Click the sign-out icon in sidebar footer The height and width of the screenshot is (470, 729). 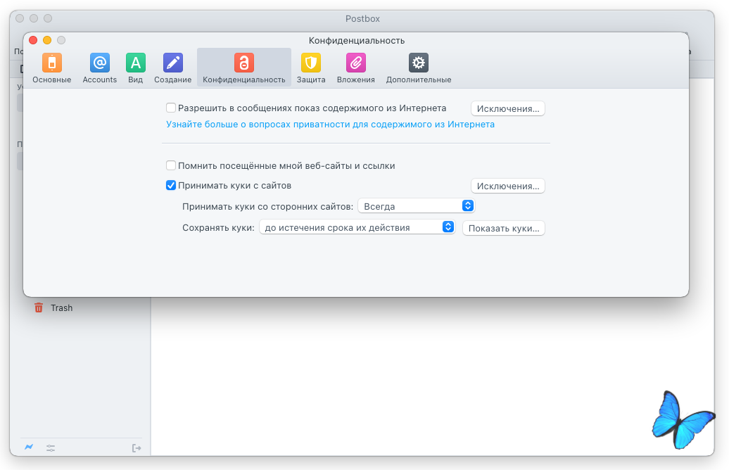pyautogui.click(x=137, y=448)
